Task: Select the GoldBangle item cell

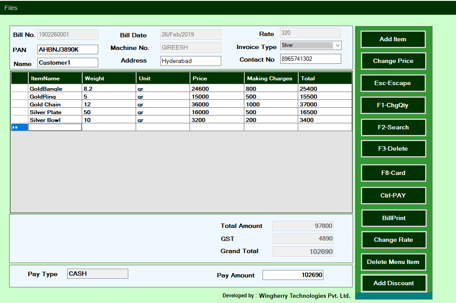Action: pyautogui.click(x=55, y=88)
